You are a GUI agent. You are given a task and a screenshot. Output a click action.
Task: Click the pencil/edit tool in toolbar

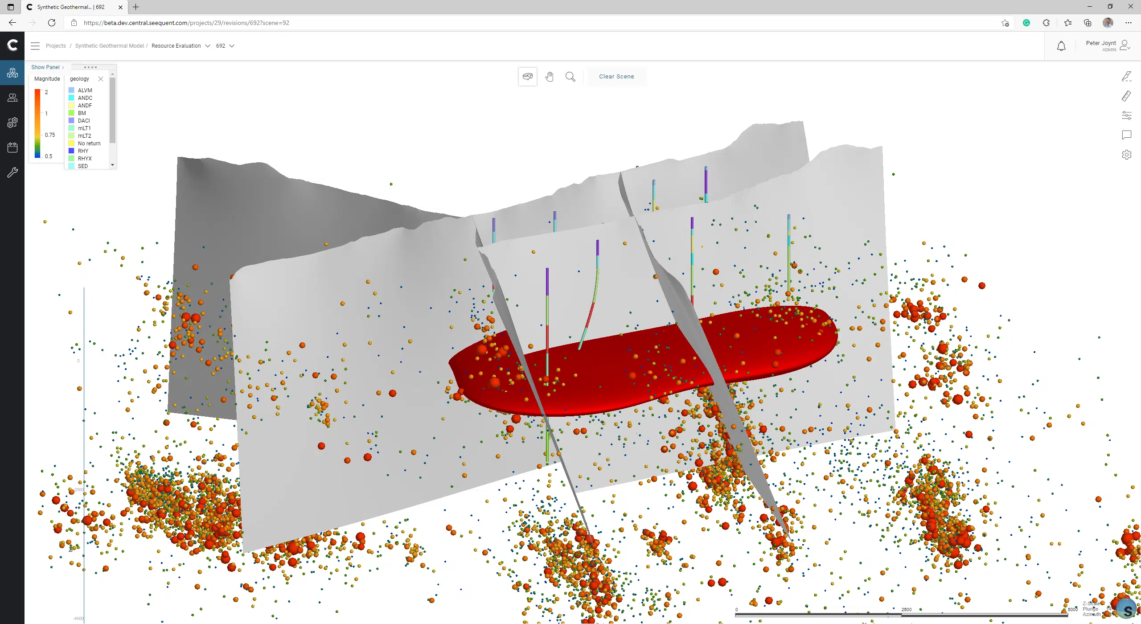coord(1127,76)
